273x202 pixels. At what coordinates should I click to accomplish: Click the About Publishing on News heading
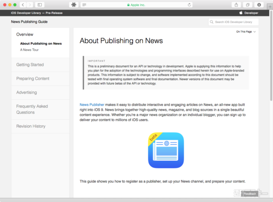coord(121,41)
